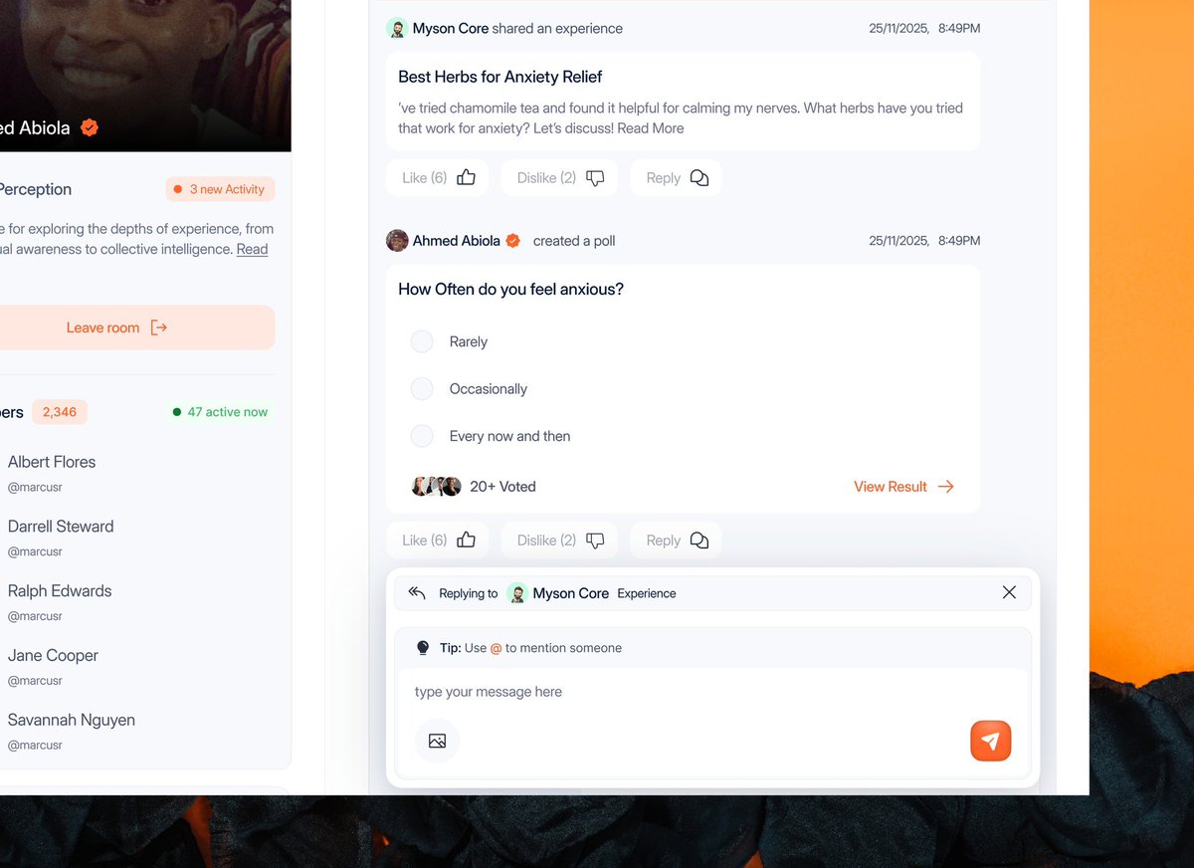Click the Best Herbs for Anxiety Relief title
This screenshot has height=868, width=1194.
pos(500,77)
